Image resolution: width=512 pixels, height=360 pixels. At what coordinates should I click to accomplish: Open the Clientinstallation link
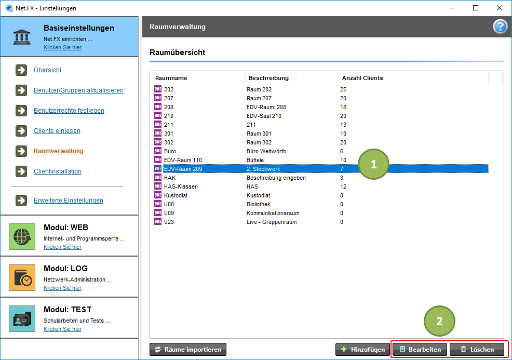(58, 171)
